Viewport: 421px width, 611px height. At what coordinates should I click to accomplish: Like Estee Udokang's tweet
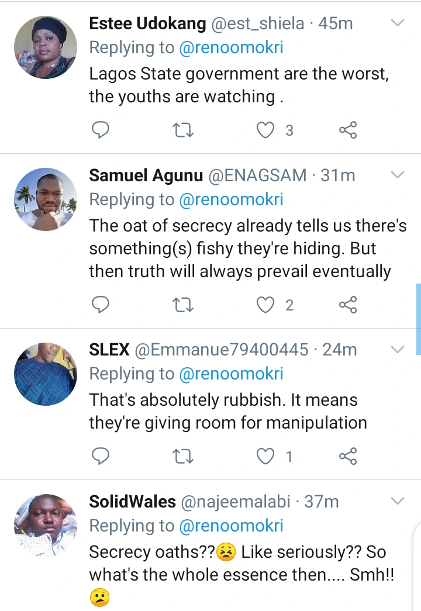(267, 130)
